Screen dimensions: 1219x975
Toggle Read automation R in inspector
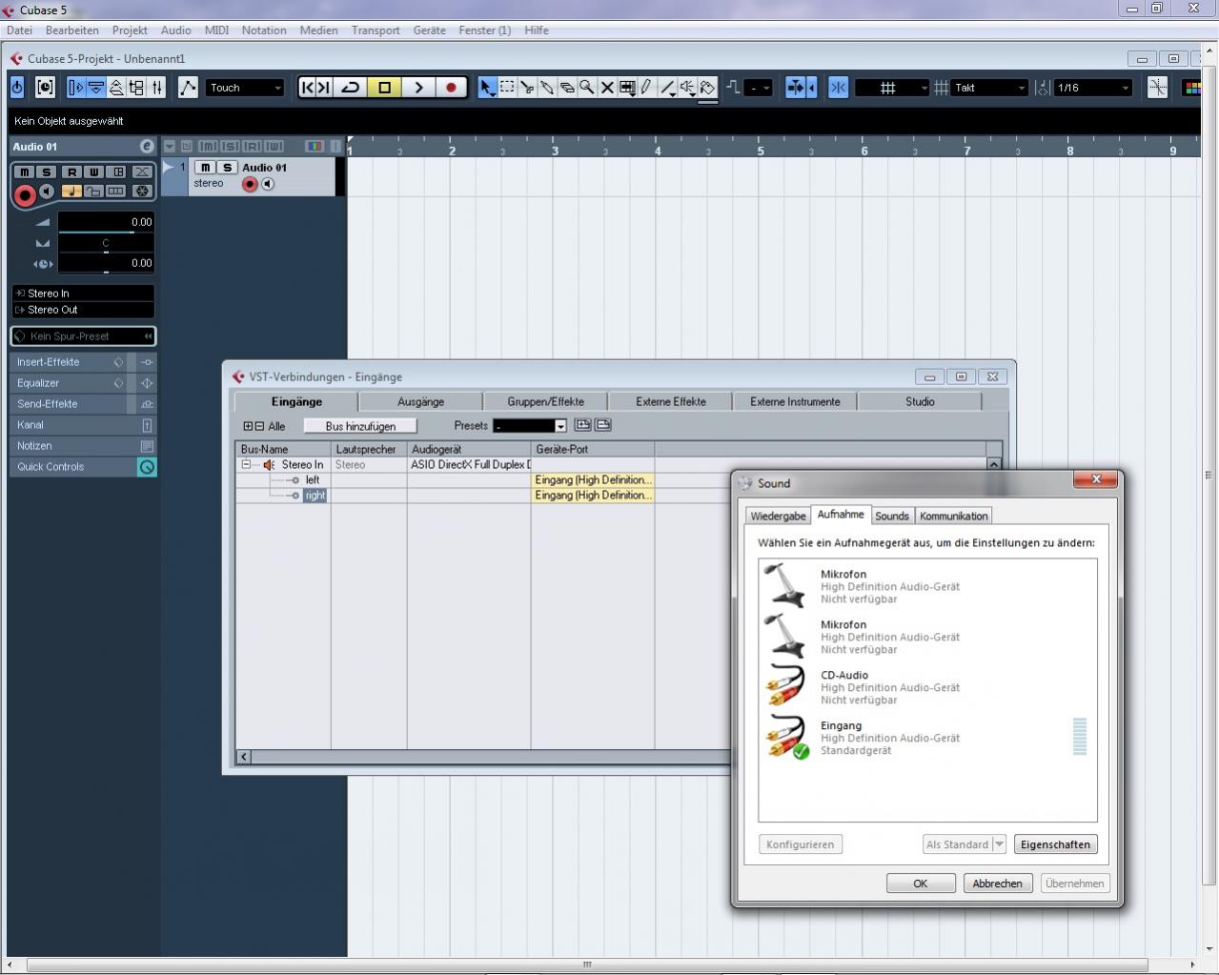coord(71,172)
